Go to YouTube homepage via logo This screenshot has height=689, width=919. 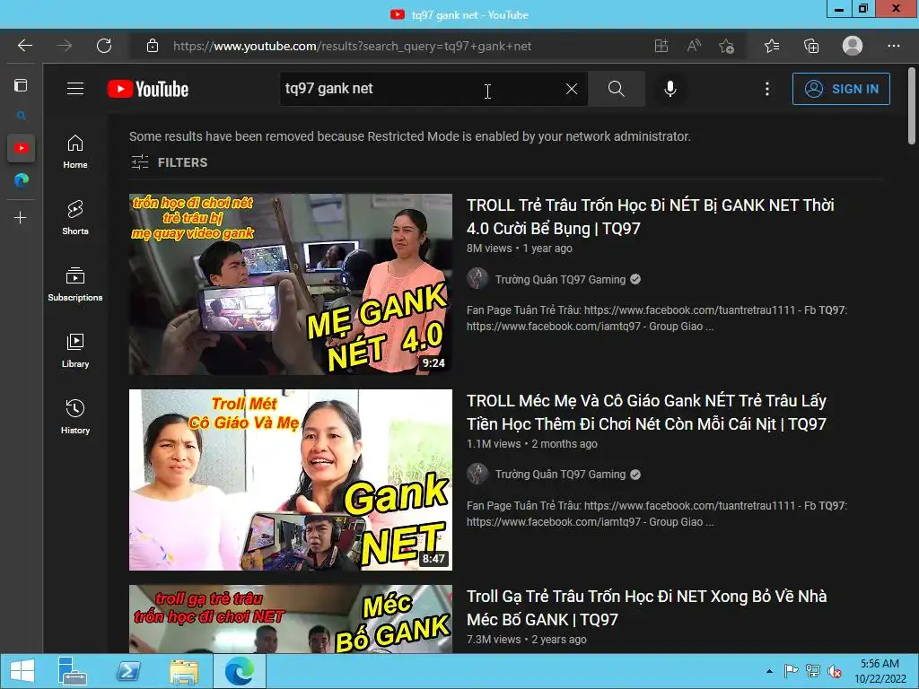pyautogui.click(x=148, y=89)
